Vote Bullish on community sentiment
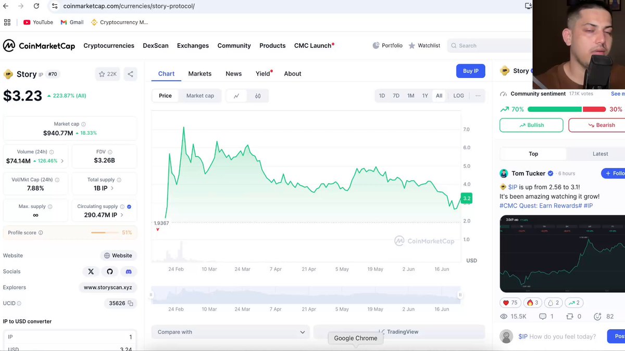Screen dimensions: 625x351 [531, 125]
